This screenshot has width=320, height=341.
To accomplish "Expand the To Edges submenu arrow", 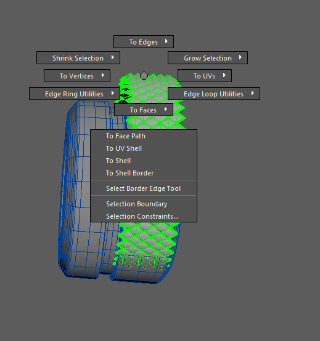I will (166, 41).
